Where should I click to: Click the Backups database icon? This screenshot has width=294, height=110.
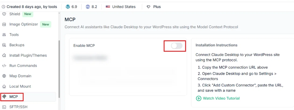[4, 45]
